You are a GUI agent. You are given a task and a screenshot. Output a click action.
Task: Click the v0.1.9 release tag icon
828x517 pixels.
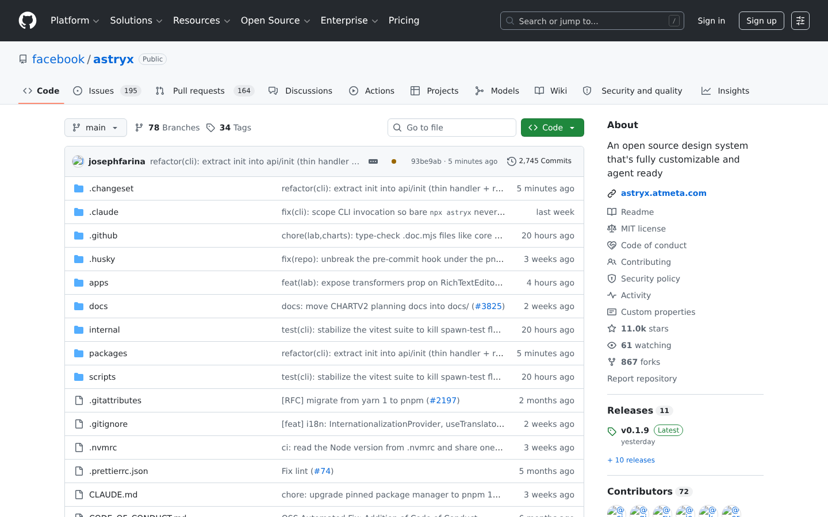click(x=612, y=431)
